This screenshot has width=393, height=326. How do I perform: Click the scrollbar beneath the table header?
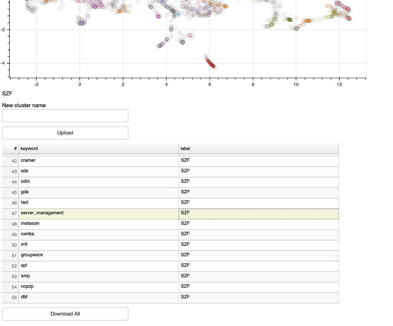pos(170,154)
